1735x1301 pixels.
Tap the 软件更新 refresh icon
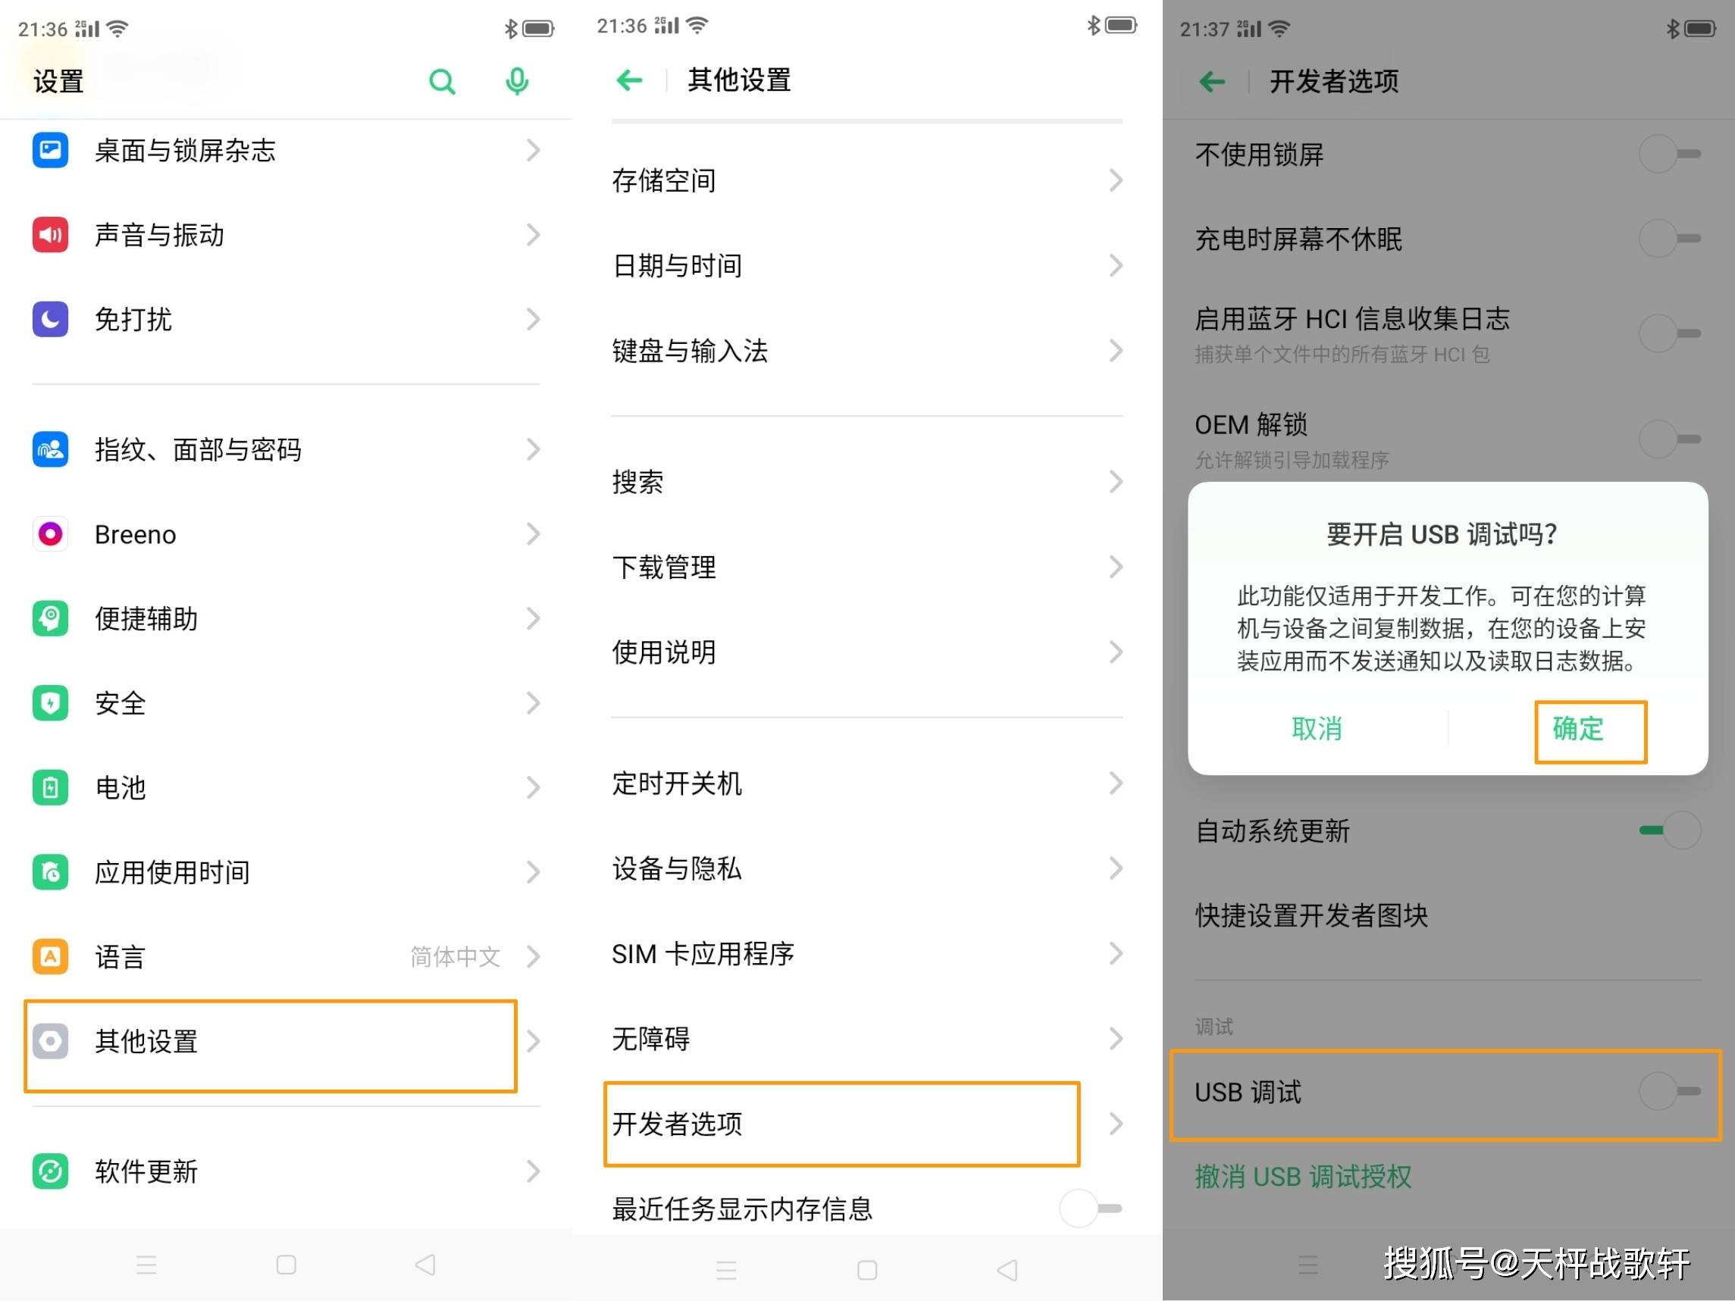click(50, 1171)
